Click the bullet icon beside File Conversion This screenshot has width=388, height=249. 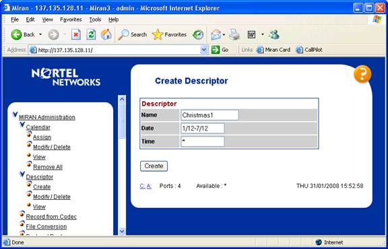pos(22,223)
